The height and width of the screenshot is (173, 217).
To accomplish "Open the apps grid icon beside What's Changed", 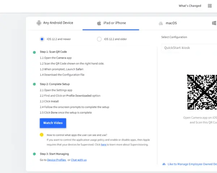I will pyautogui.click(x=210, y=6).
